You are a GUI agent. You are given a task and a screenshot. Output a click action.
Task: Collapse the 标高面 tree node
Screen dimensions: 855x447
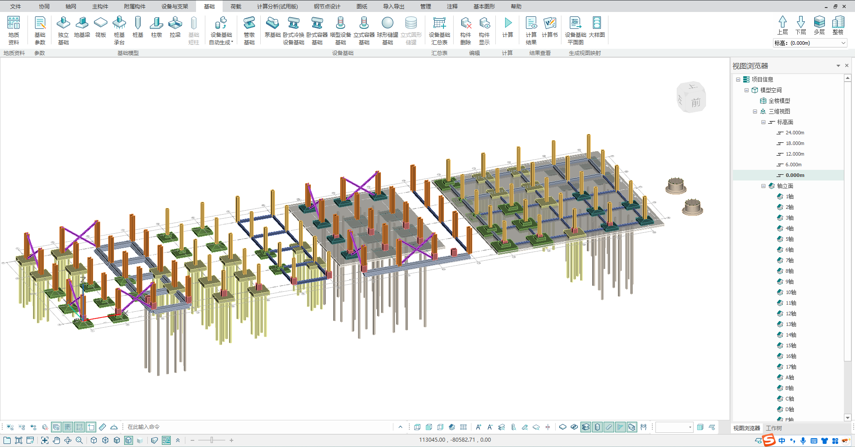[763, 122]
